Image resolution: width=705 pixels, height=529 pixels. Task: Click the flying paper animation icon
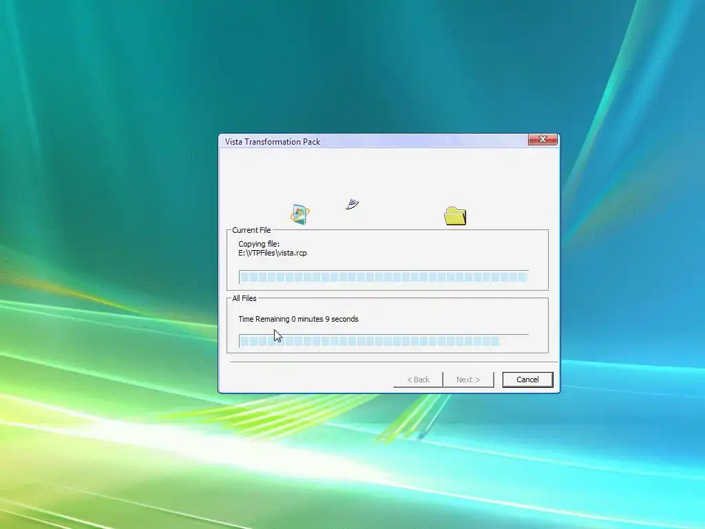click(352, 205)
